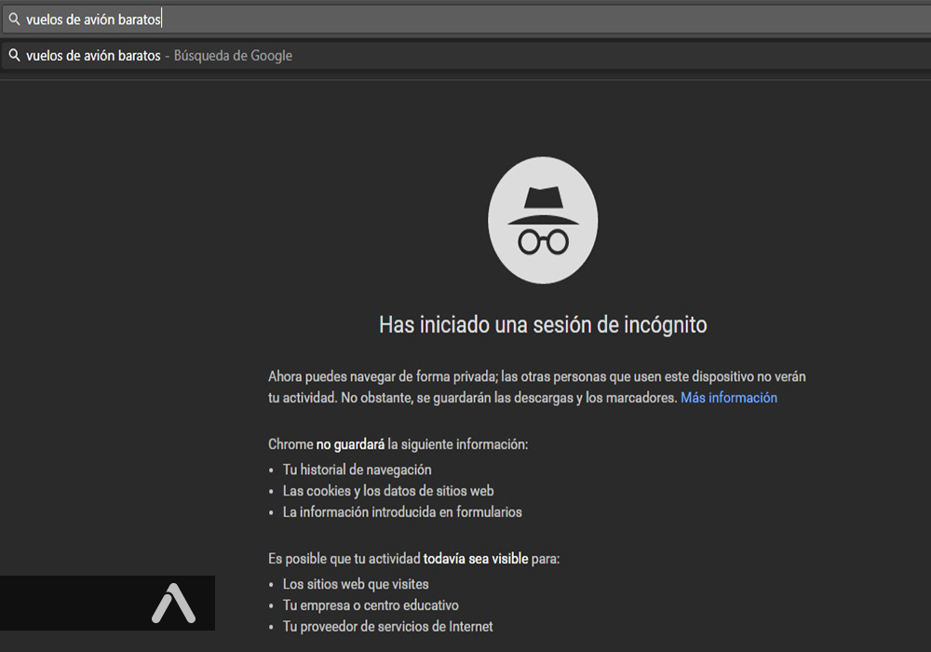The image size is (931, 652).
Task: Click "Las cookies y los datos de sitios web"
Action: click(x=388, y=491)
